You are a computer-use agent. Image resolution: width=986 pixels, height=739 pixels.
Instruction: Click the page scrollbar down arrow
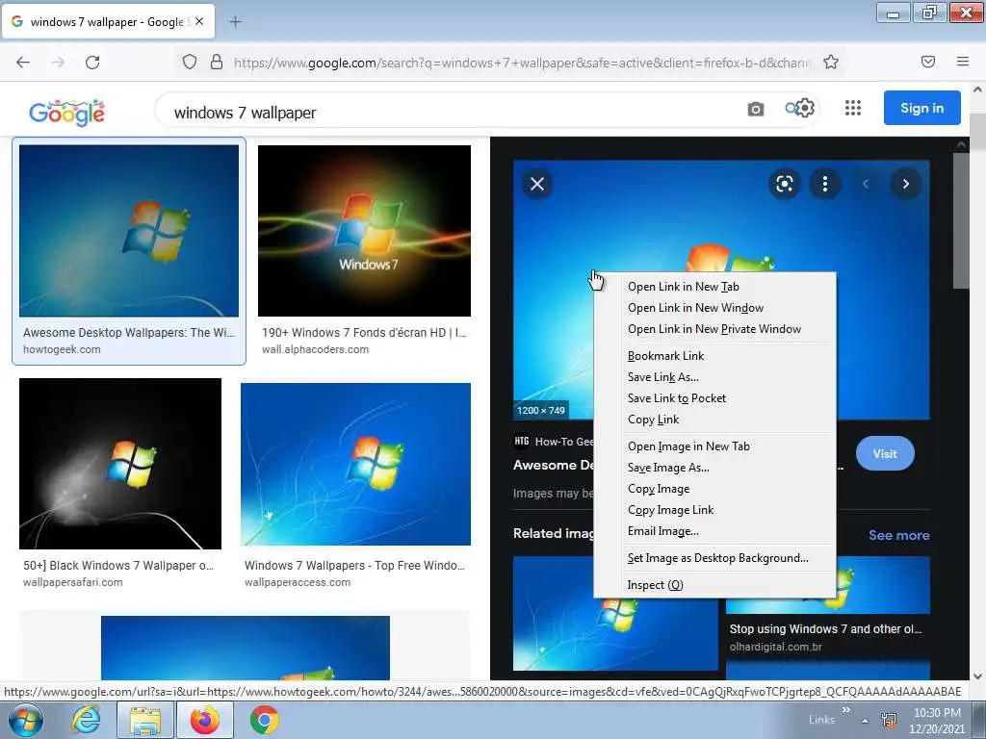[x=978, y=676]
